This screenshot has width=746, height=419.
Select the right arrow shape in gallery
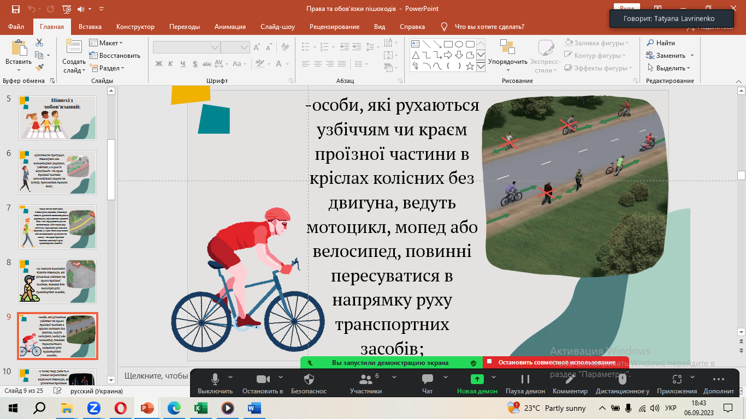pyautogui.click(x=448, y=55)
